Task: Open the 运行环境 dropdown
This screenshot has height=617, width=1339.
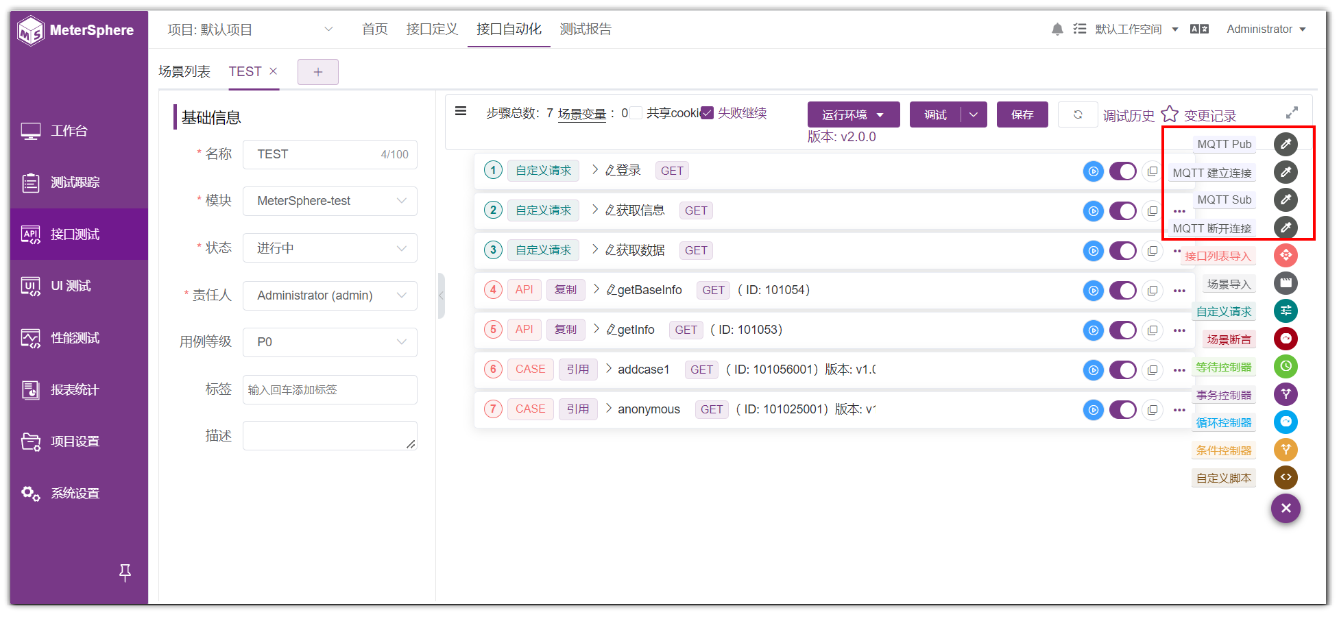Action: click(853, 114)
